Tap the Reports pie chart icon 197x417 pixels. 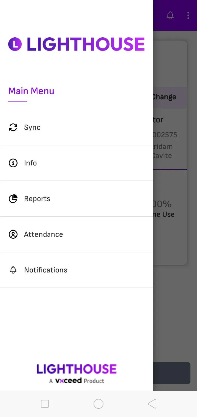pos(13,199)
